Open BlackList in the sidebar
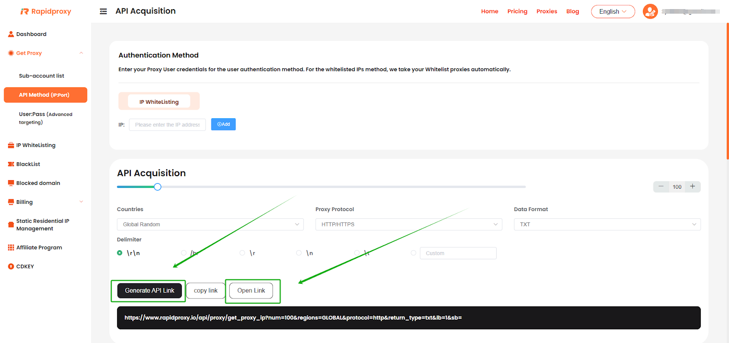 pos(28,164)
